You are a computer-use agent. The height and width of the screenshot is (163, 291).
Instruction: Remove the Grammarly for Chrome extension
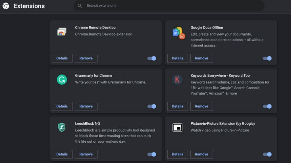click(x=86, y=106)
